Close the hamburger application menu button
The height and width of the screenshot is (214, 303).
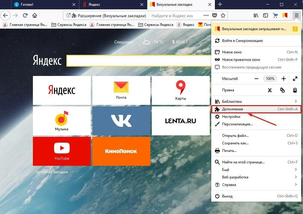point(296,15)
